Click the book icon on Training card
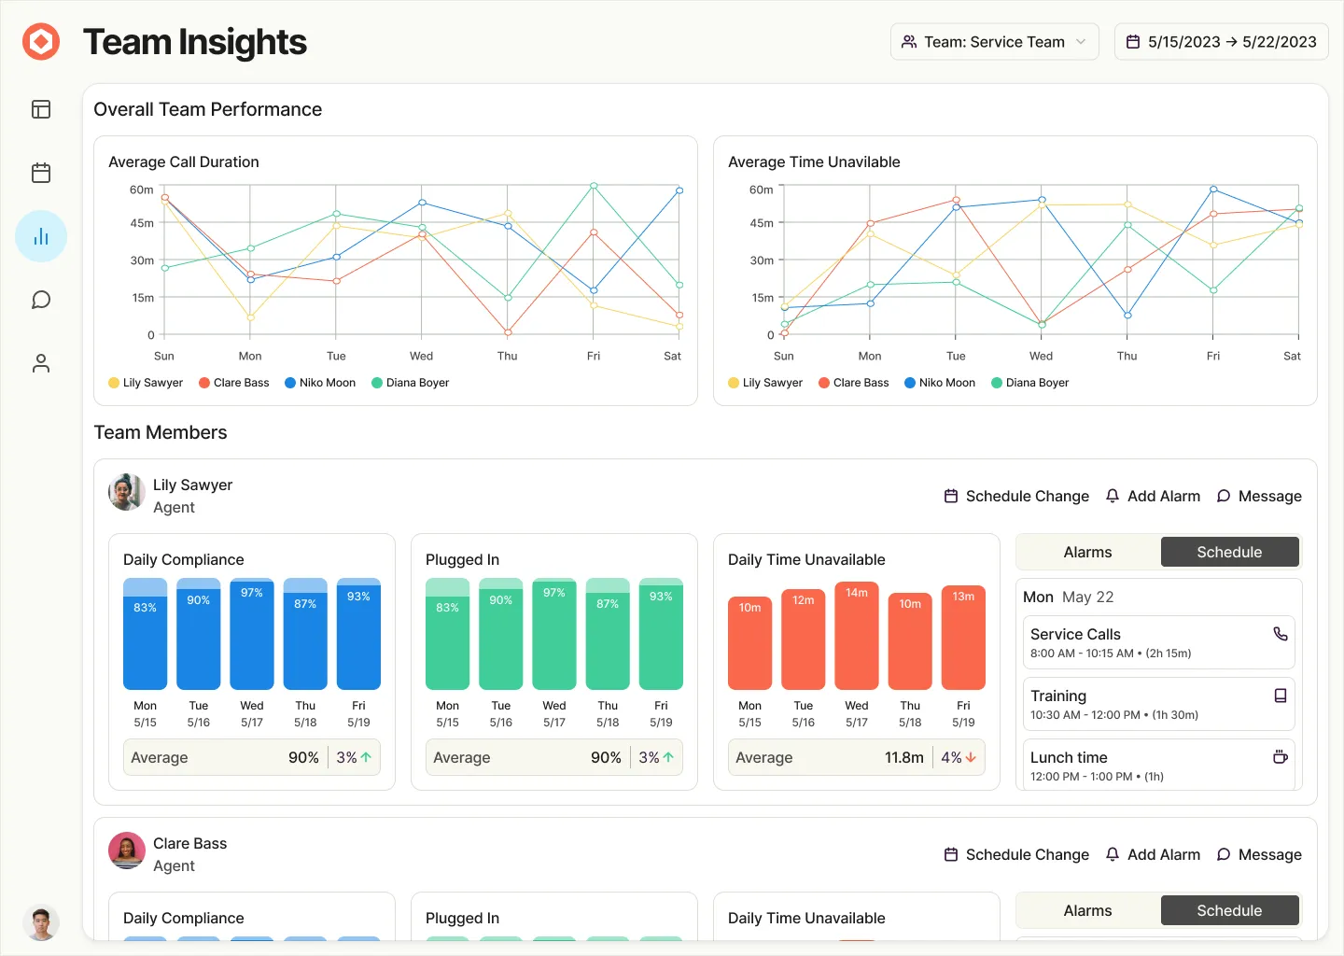 [x=1280, y=696]
